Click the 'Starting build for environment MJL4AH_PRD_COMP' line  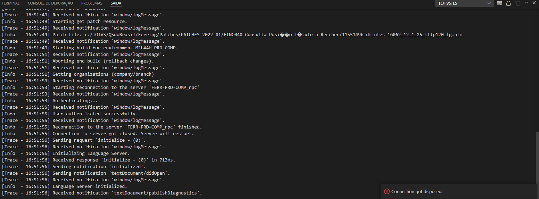[x=90, y=48]
